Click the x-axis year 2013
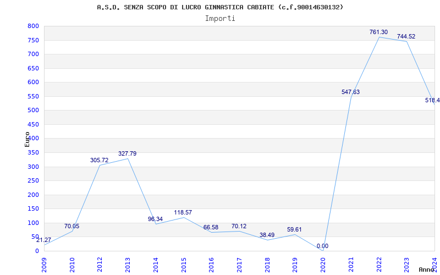This screenshot has width=440, height=275. coord(128,265)
